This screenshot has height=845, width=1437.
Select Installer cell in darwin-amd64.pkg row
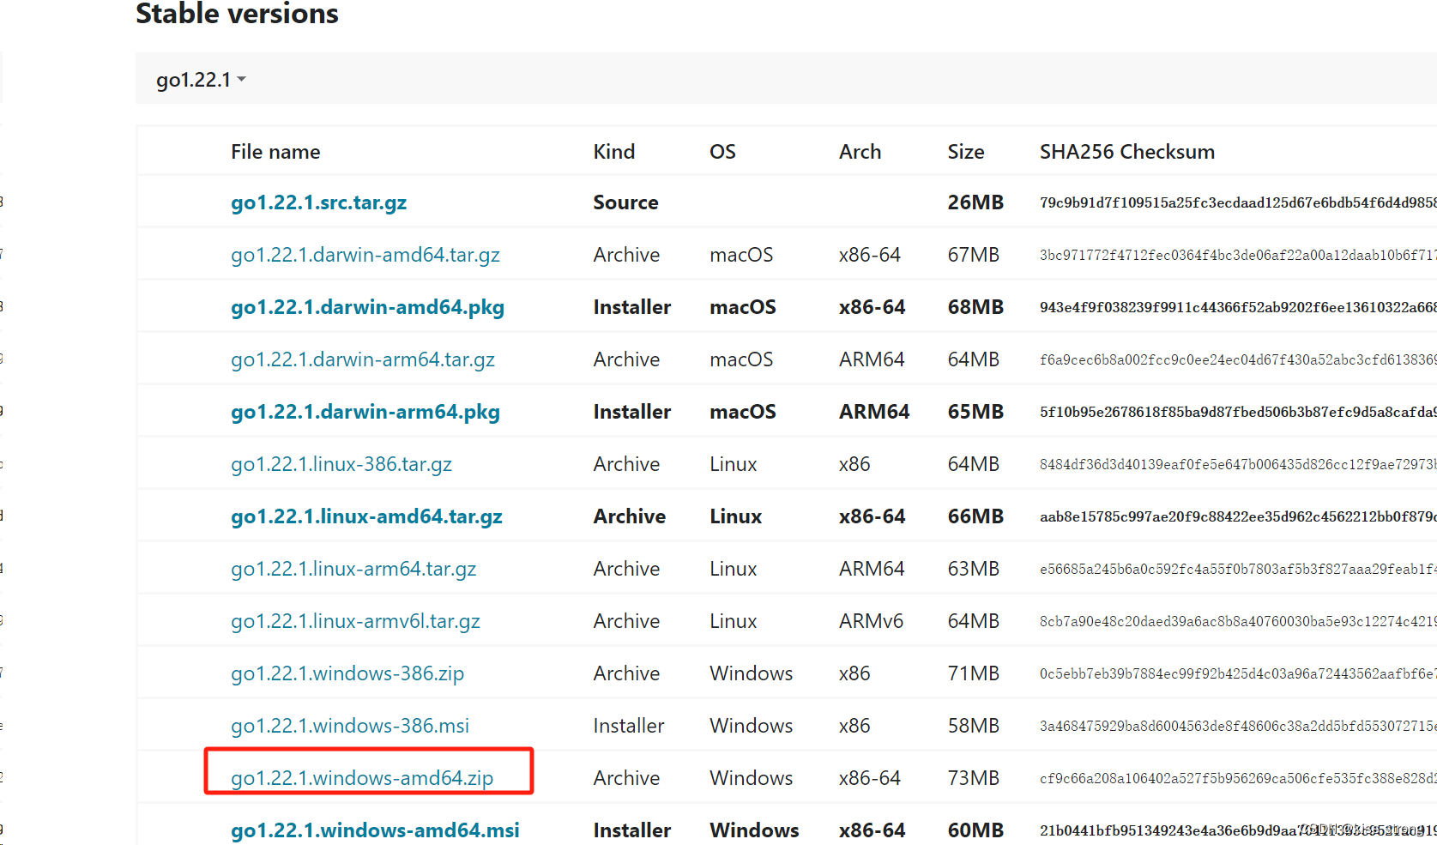[632, 307]
